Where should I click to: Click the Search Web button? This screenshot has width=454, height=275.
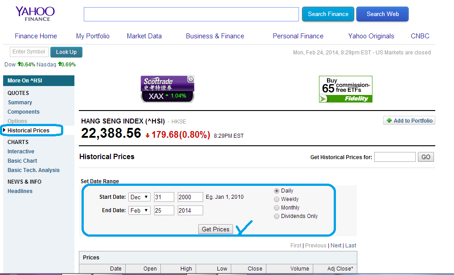coord(382,14)
